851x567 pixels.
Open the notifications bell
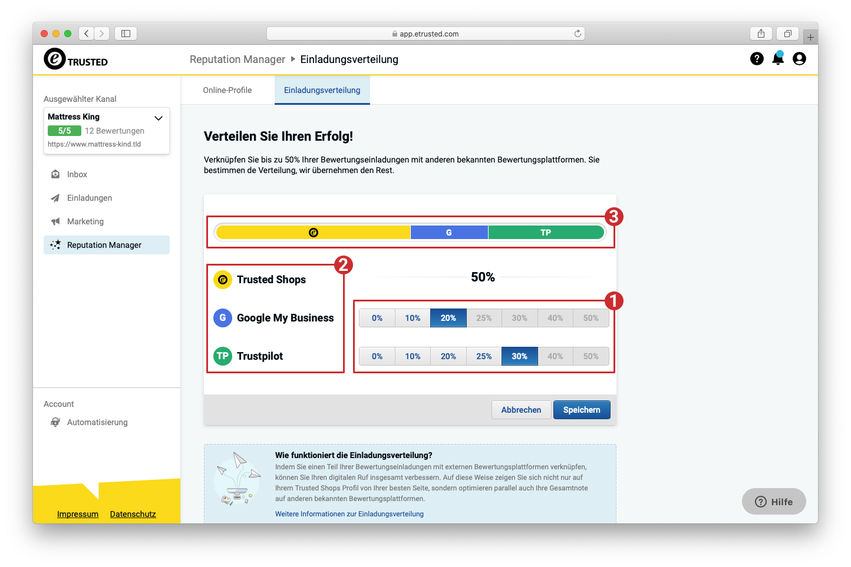(778, 58)
